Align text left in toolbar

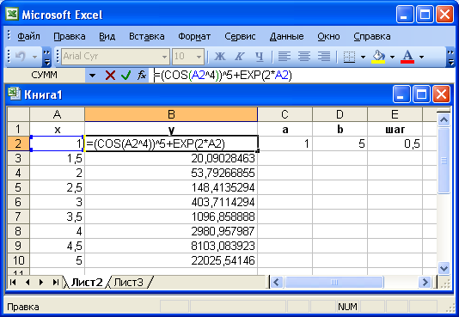(285, 56)
